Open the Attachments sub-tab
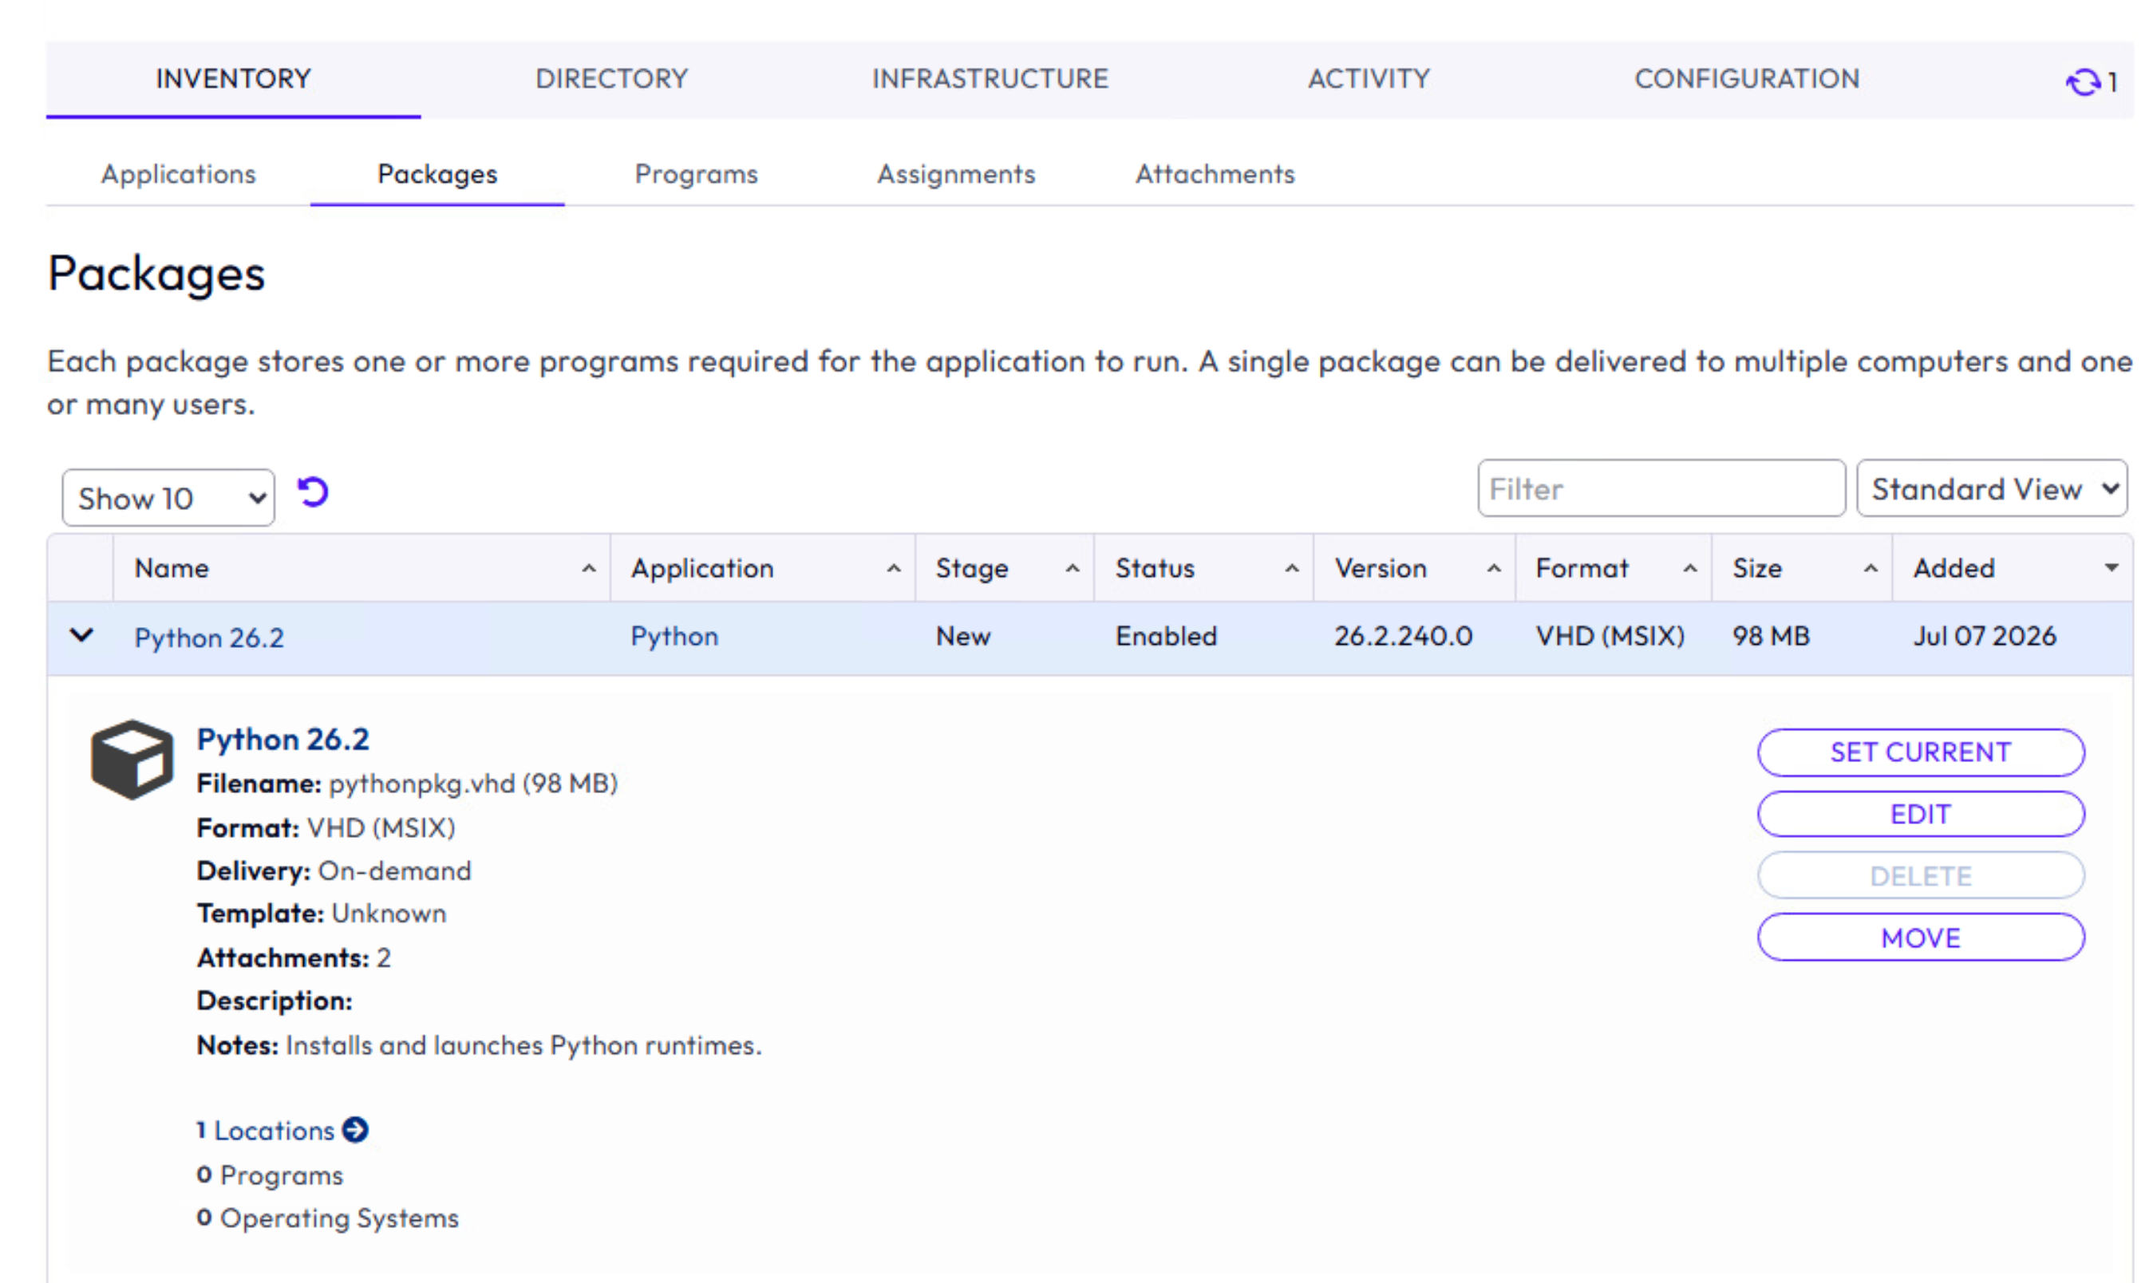 pos(1215,174)
